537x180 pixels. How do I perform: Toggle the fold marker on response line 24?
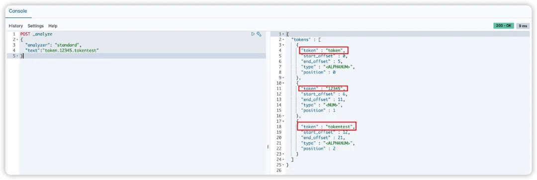[x=283, y=160]
